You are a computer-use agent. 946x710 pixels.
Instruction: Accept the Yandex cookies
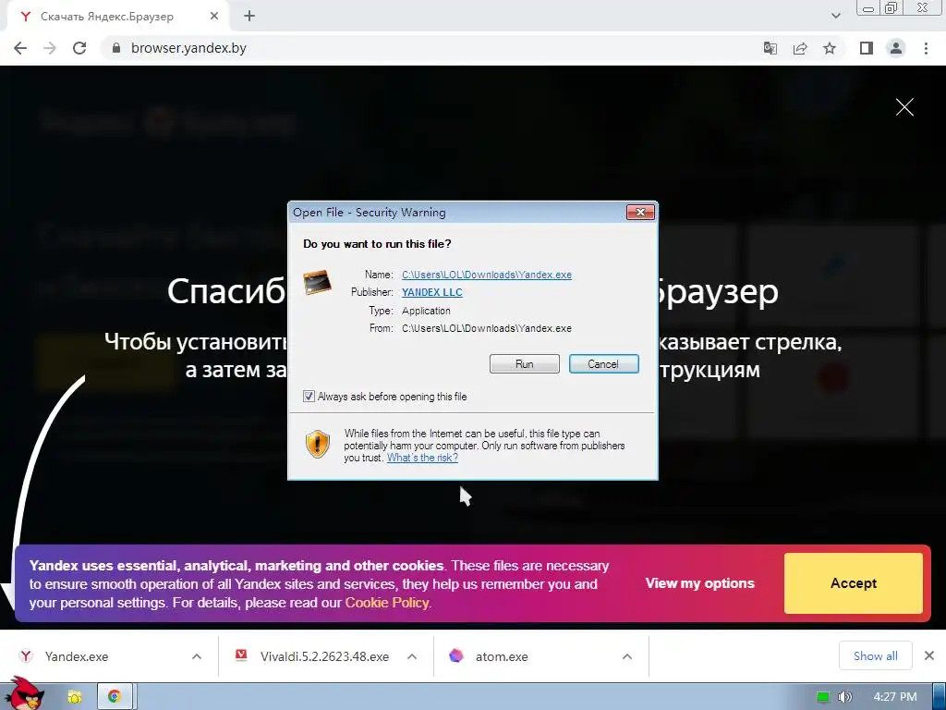[853, 583]
